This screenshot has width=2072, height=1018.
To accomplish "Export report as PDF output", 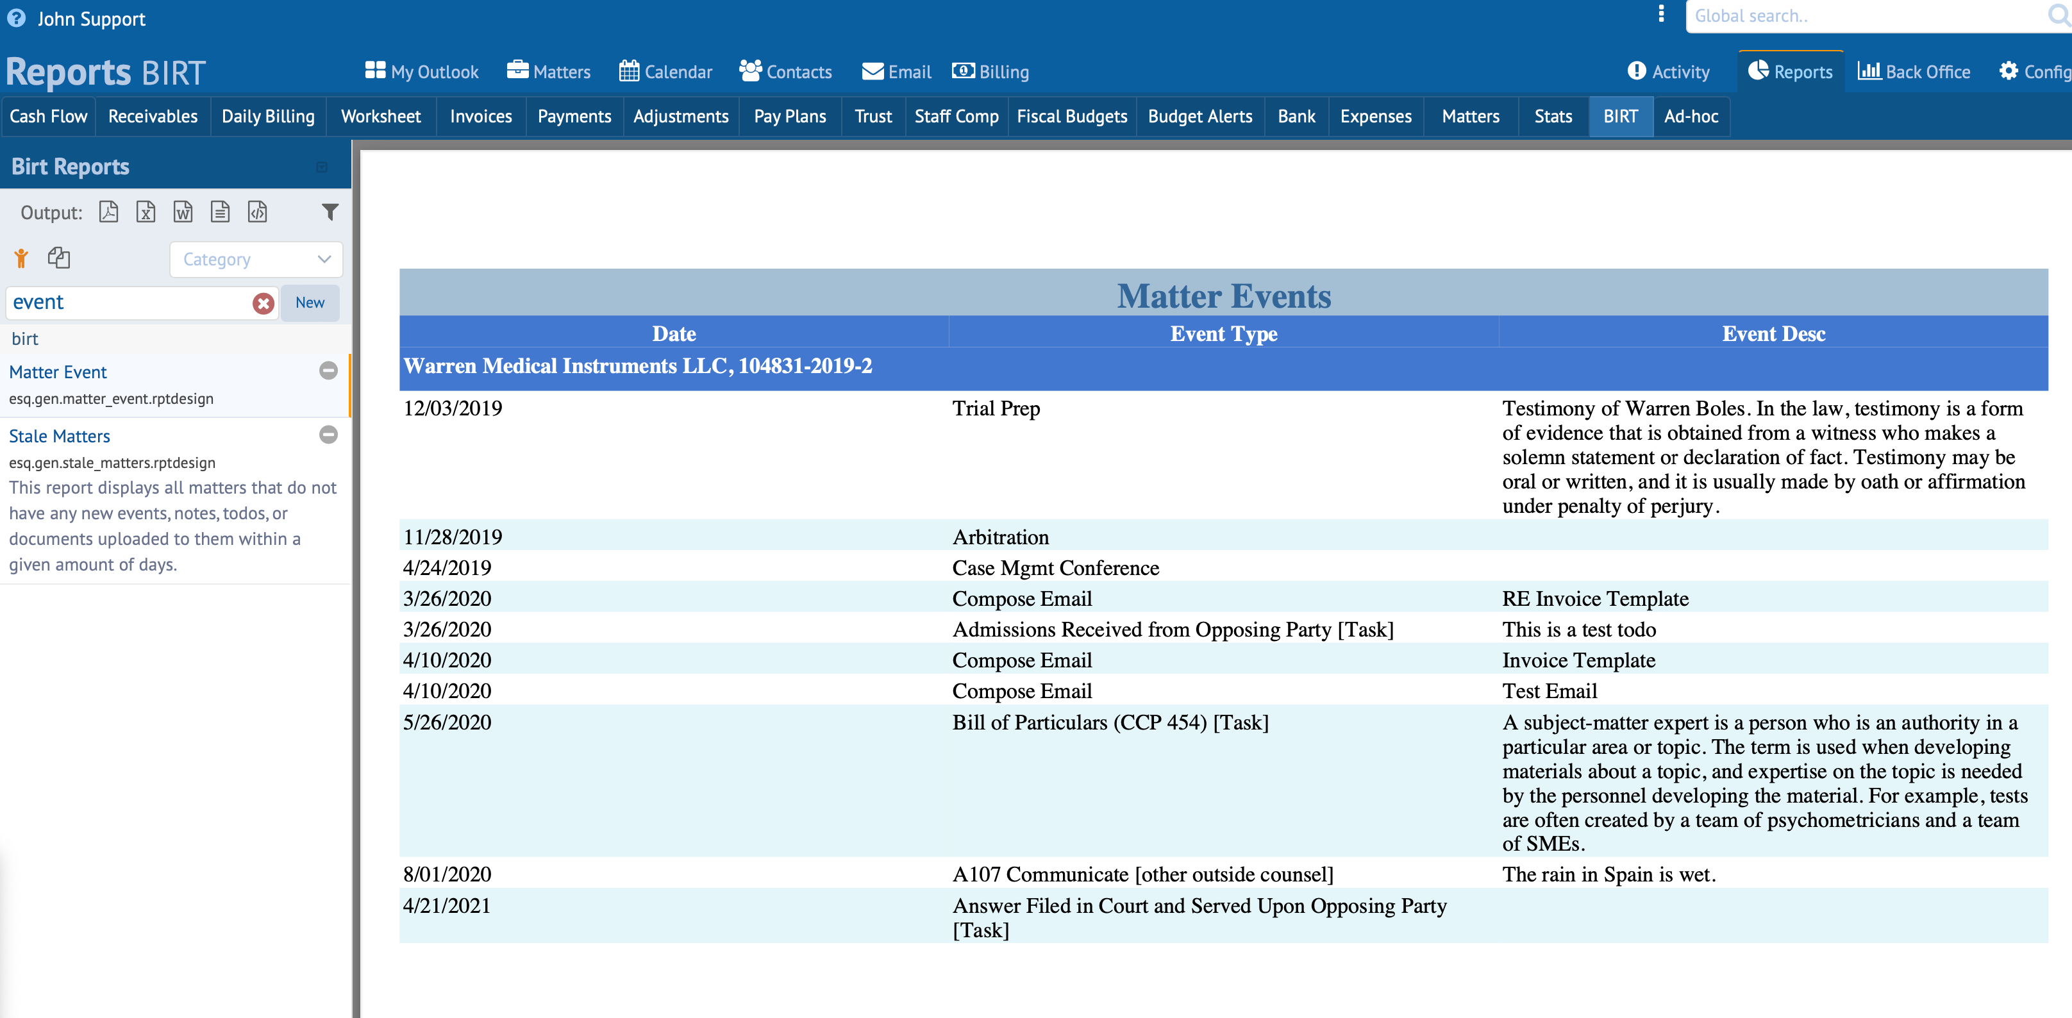I will [x=108, y=212].
